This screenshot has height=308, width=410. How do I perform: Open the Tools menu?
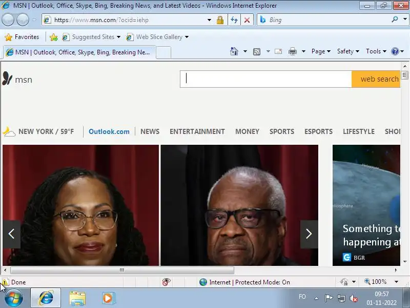click(x=376, y=51)
